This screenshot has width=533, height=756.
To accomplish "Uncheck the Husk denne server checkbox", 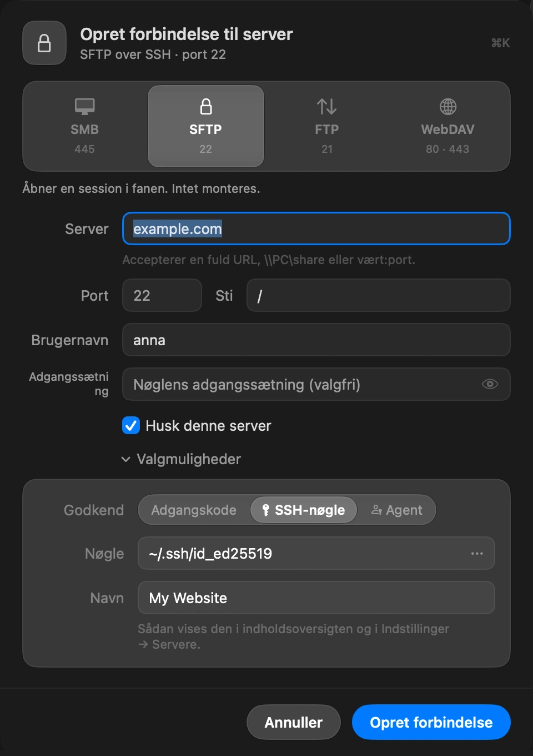I will point(131,426).
